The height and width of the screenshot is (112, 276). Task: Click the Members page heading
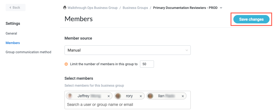(x=79, y=19)
